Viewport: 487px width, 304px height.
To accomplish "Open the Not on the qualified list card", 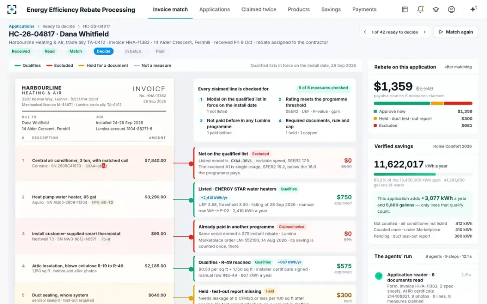I will pyautogui.click(x=275, y=163).
